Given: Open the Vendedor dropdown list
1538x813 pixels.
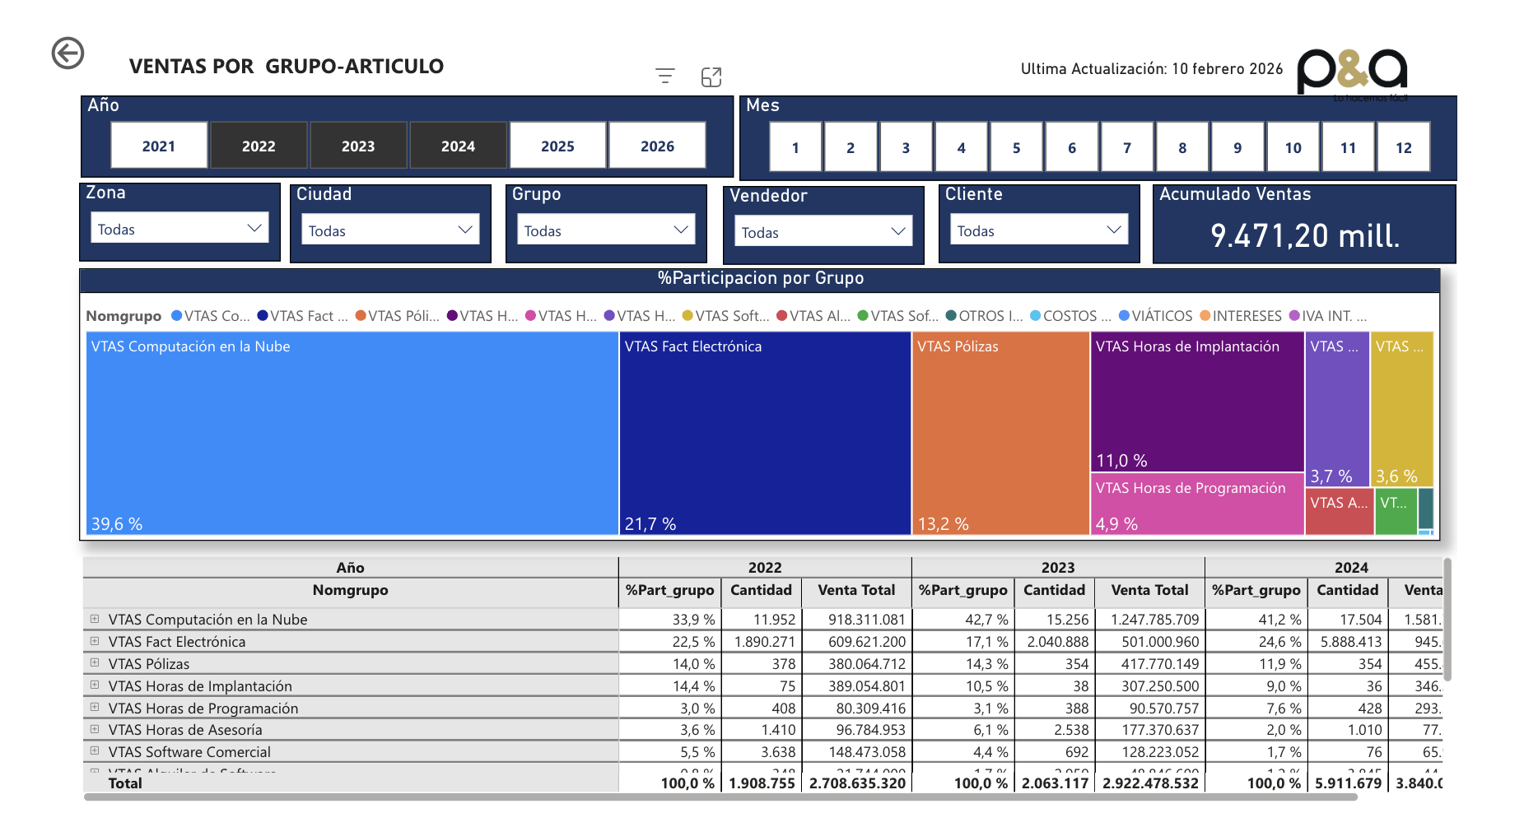Looking at the screenshot, I should 823,232.
